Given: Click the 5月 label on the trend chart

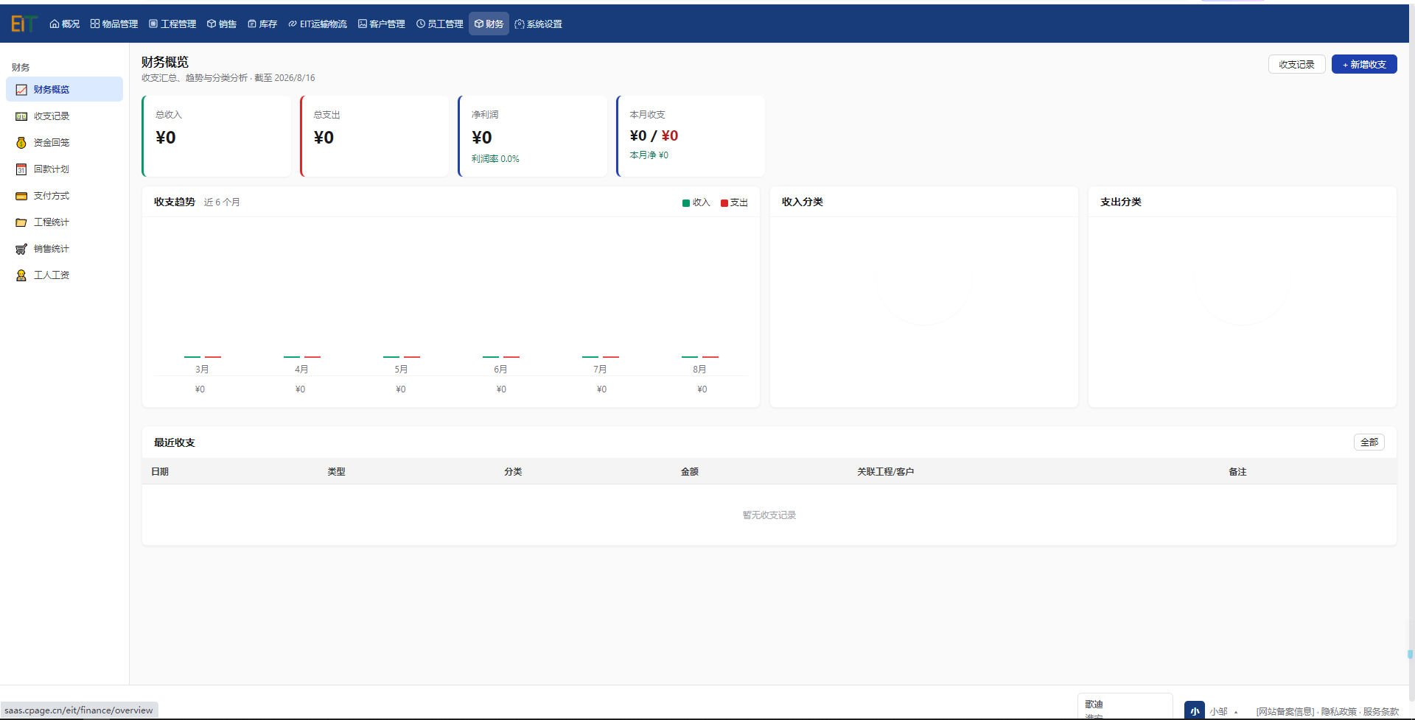Looking at the screenshot, I should pyautogui.click(x=401, y=369).
